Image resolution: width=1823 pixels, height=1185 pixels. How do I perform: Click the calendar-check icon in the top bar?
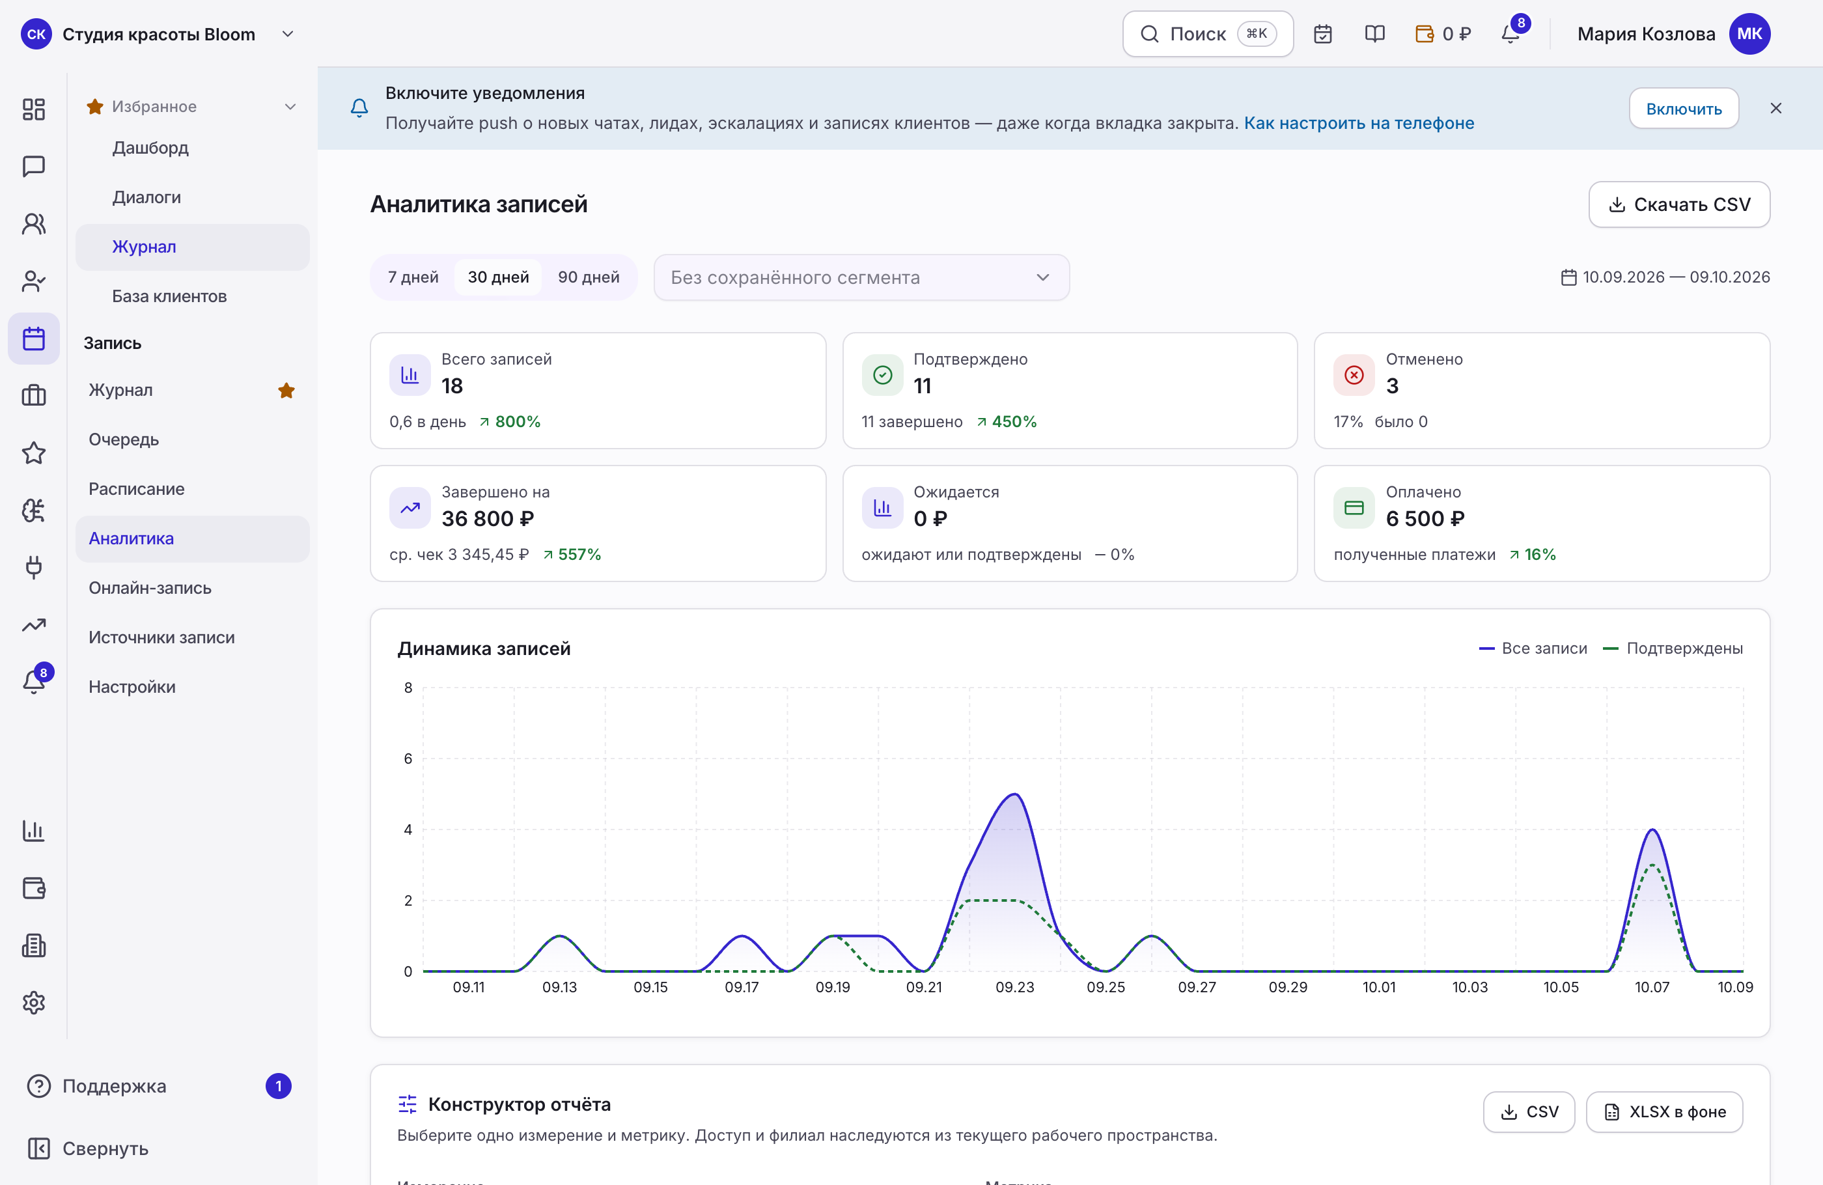coord(1323,34)
